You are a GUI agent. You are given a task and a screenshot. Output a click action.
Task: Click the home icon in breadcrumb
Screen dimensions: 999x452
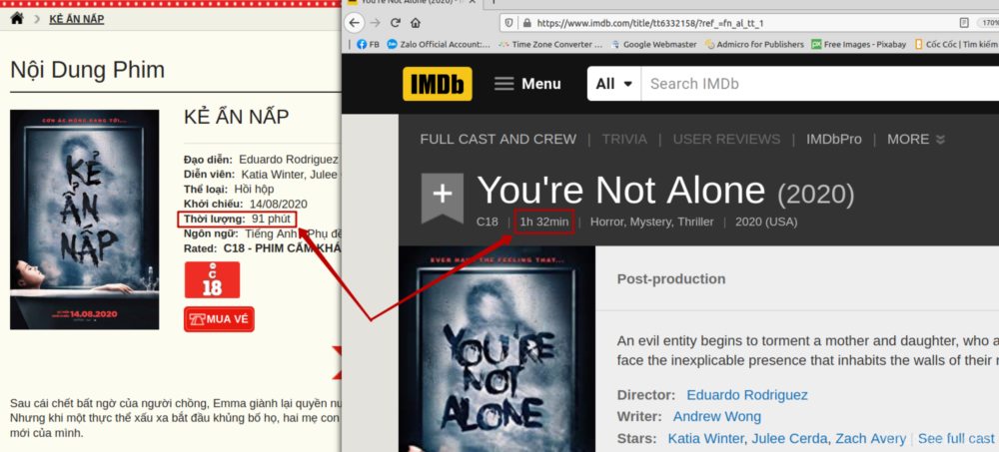click(17, 19)
